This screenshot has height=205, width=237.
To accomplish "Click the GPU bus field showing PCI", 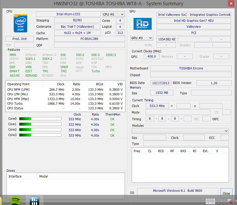I will pyautogui.click(x=194, y=33).
